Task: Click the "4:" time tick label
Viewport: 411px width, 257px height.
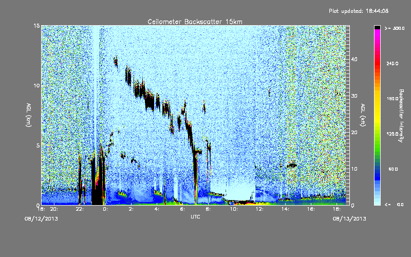Action: [x=157, y=209]
